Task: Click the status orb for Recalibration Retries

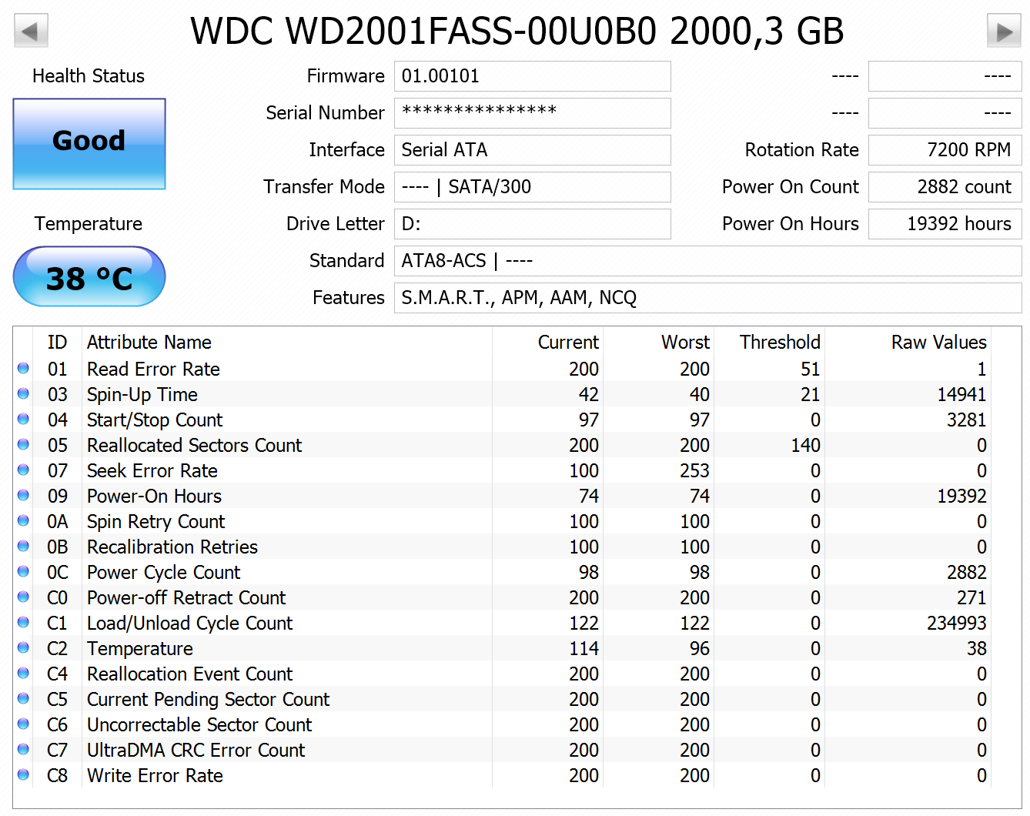Action: point(23,547)
